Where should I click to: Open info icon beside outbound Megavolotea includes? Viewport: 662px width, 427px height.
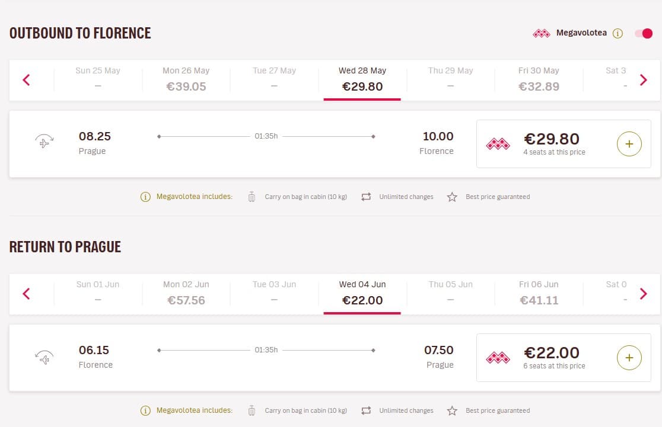145,197
